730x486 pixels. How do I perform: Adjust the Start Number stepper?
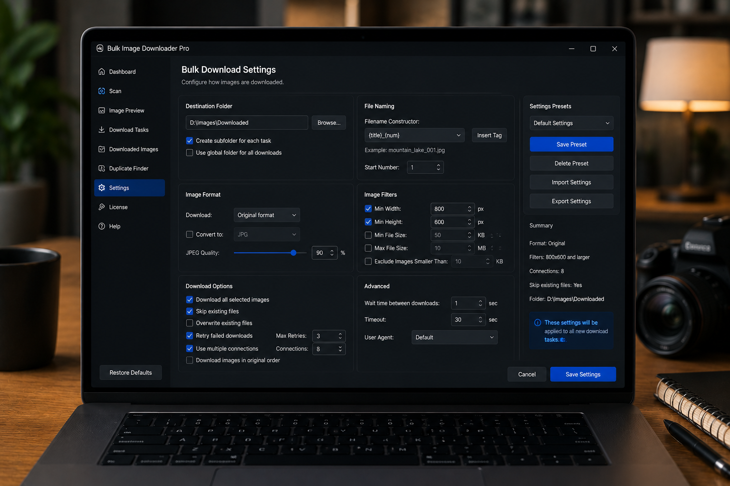tap(438, 168)
